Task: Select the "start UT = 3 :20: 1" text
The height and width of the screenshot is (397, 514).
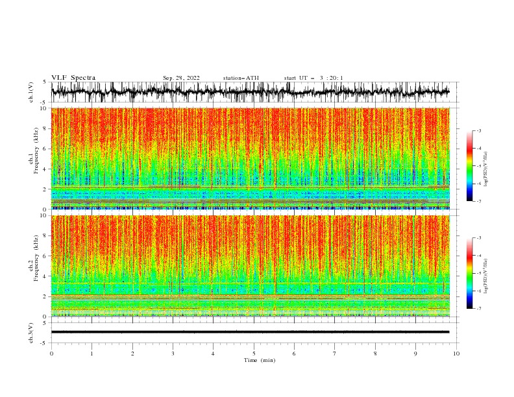Action: (313, 78)
